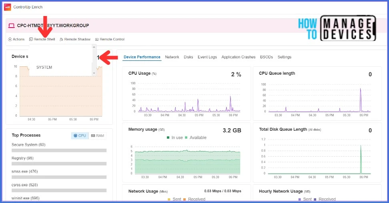Open the Application Crashes tab
Screen dimensions: 389x203
pos(239,57)
